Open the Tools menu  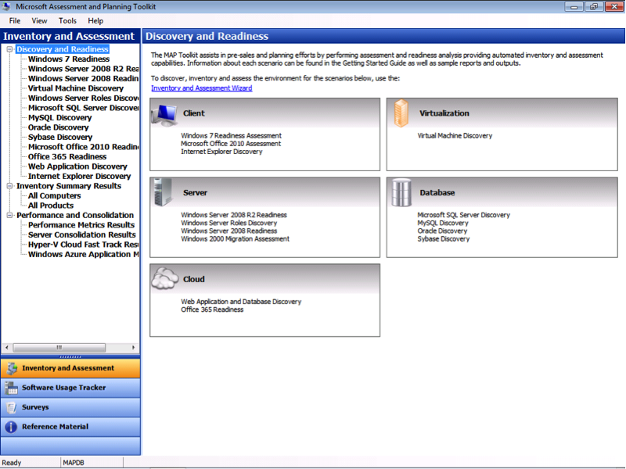coord(67,21)
